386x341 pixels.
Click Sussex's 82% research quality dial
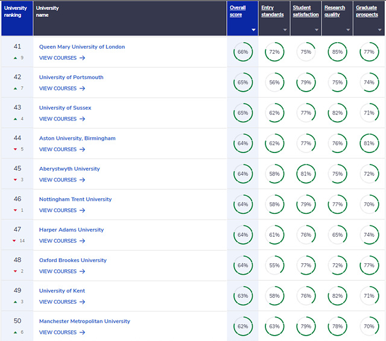click(337, 113)
